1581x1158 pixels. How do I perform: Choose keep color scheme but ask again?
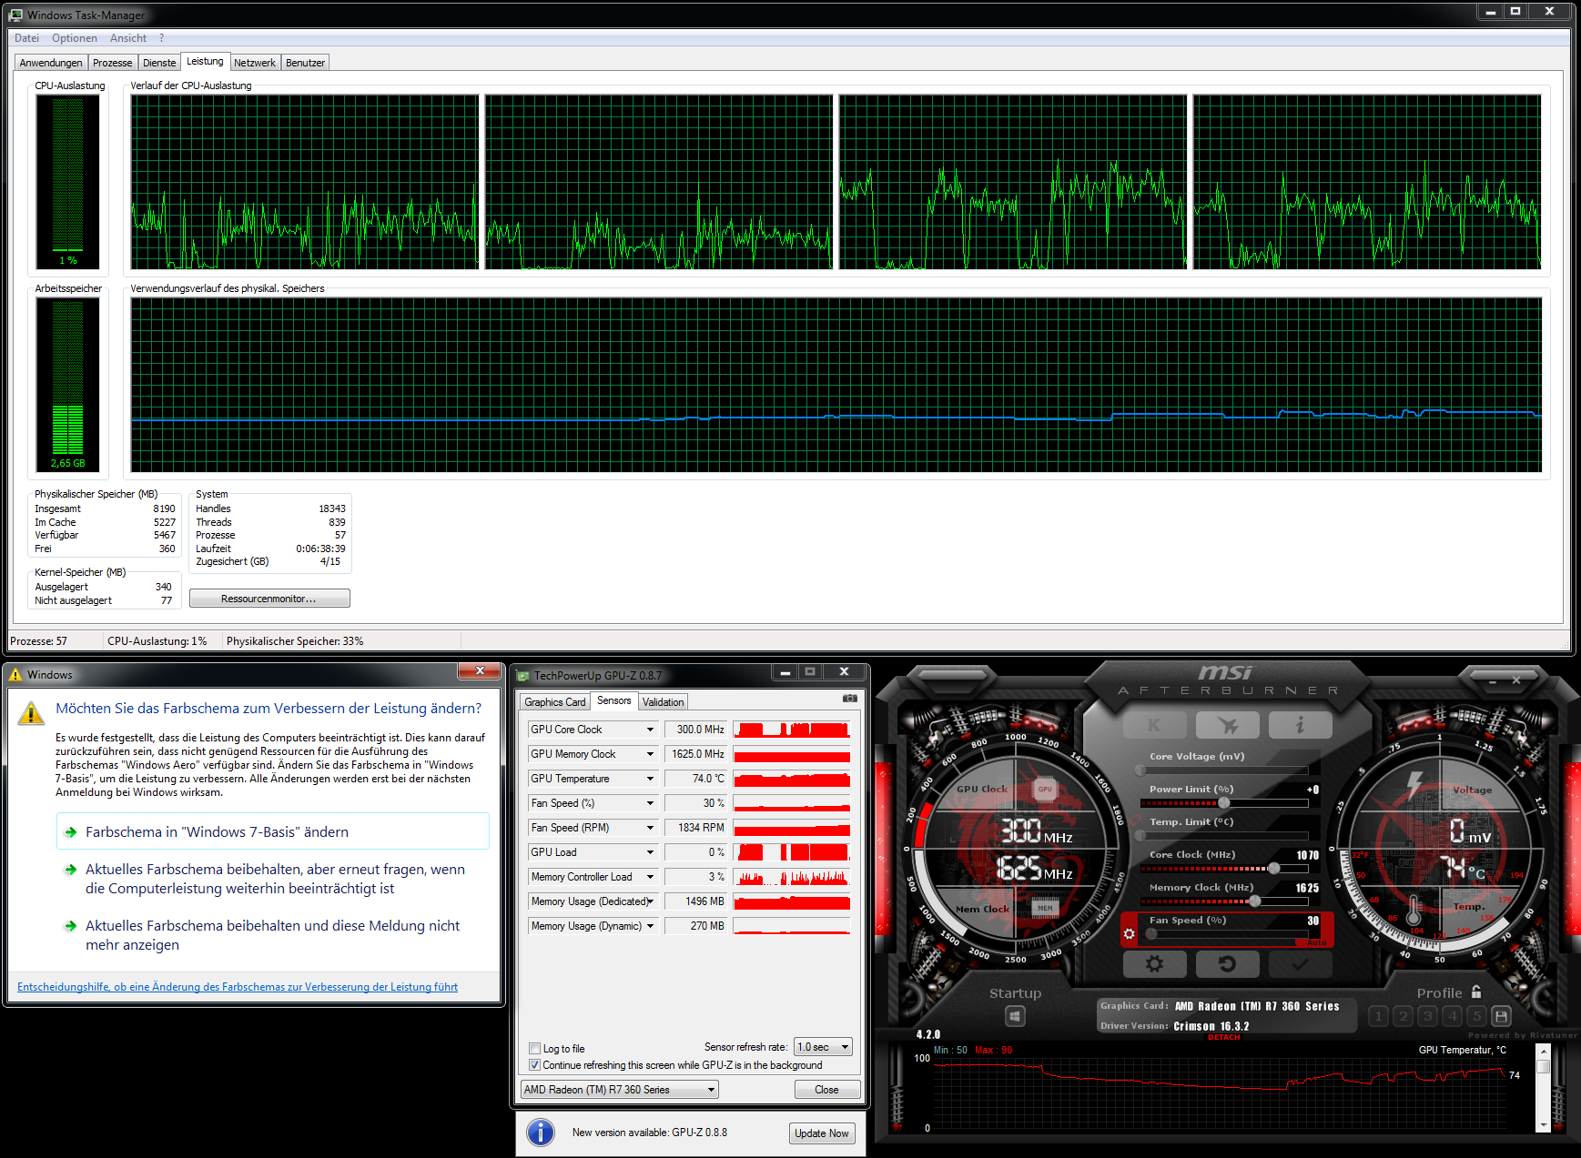[x=272, y=879]
